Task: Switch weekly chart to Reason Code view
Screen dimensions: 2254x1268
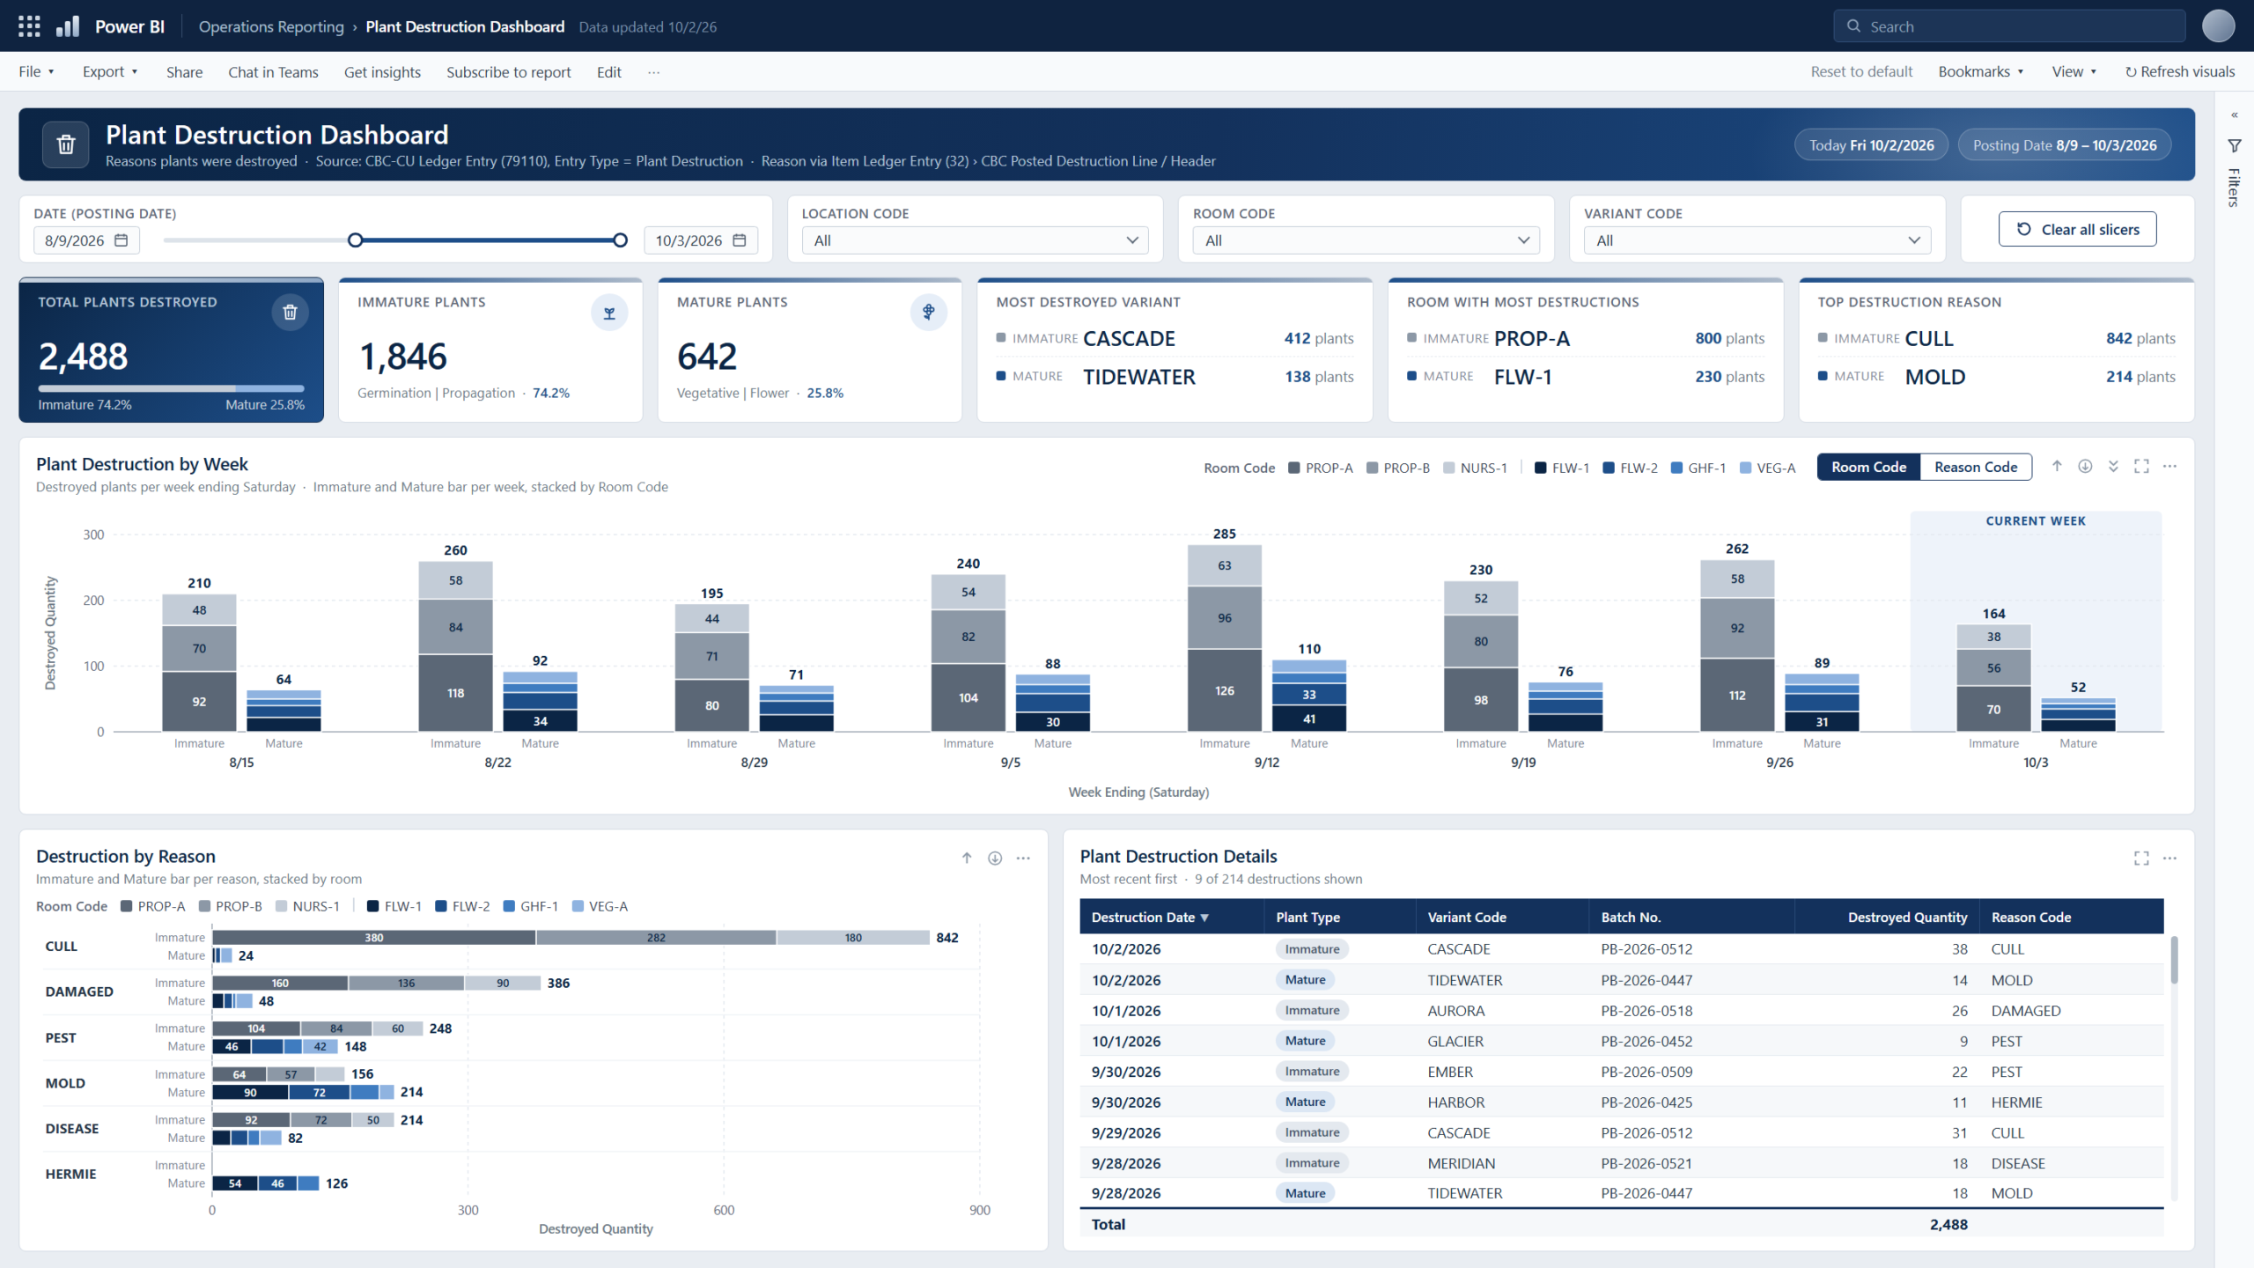Action: [x=1976, y=467]
